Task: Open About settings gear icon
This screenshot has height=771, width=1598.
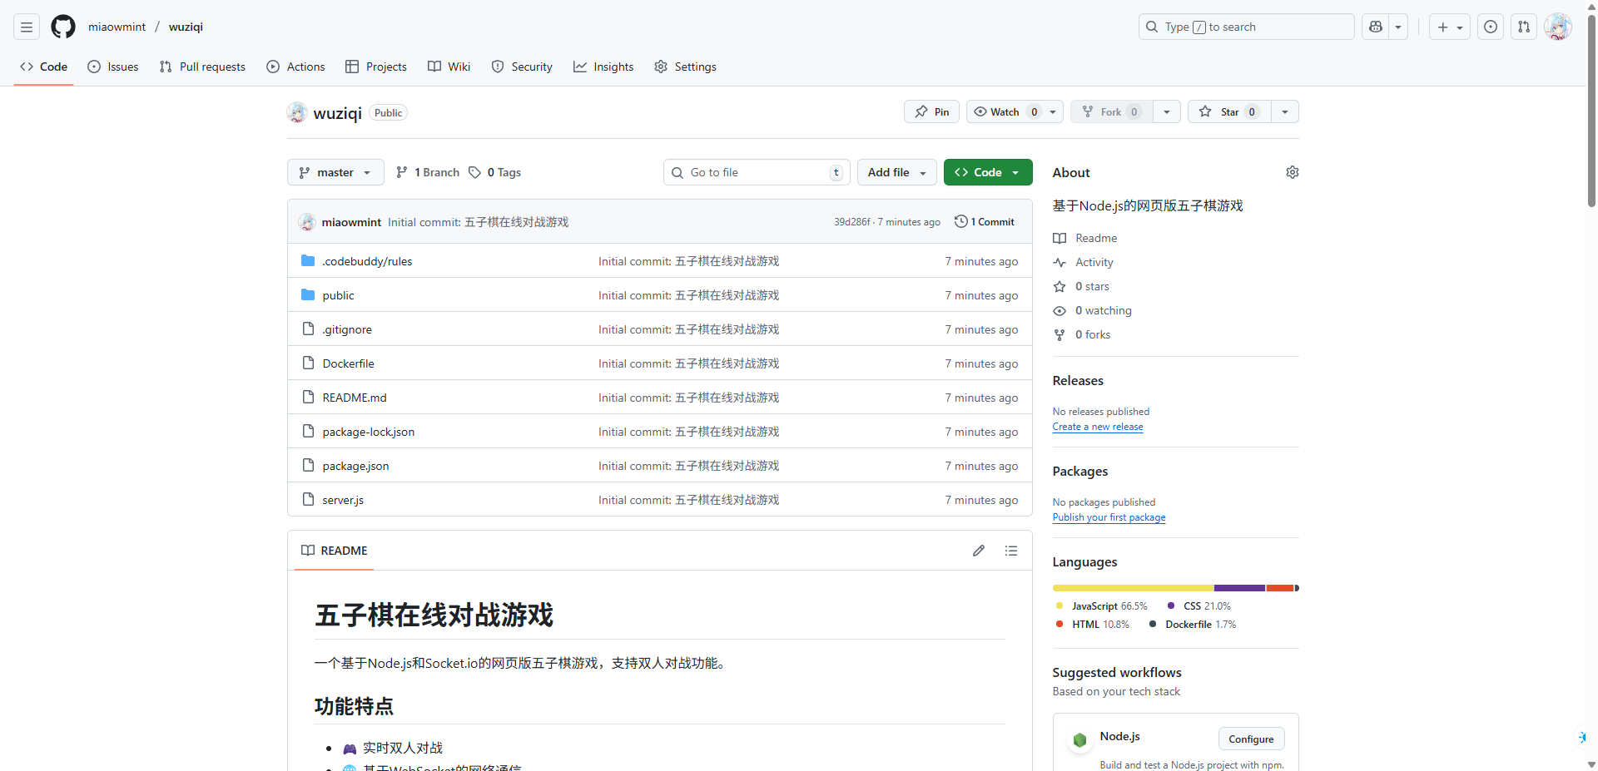Action: (x=1292, y=172)
